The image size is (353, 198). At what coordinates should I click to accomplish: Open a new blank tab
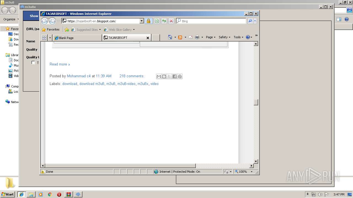[156, 38]
